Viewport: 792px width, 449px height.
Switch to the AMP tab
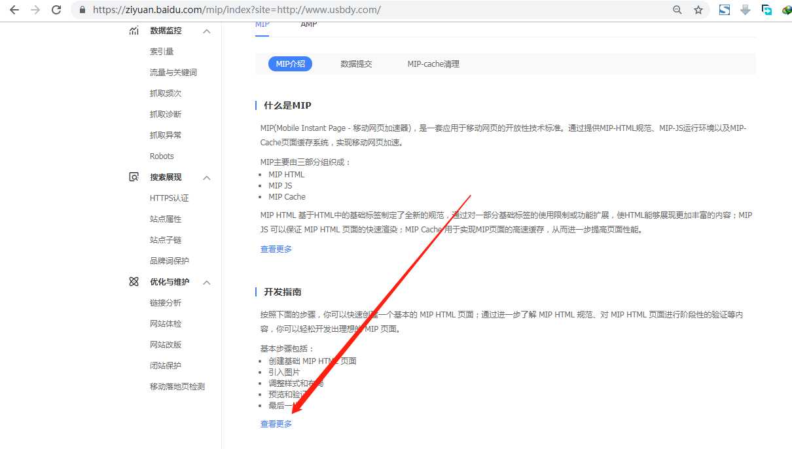coord(309,25)
